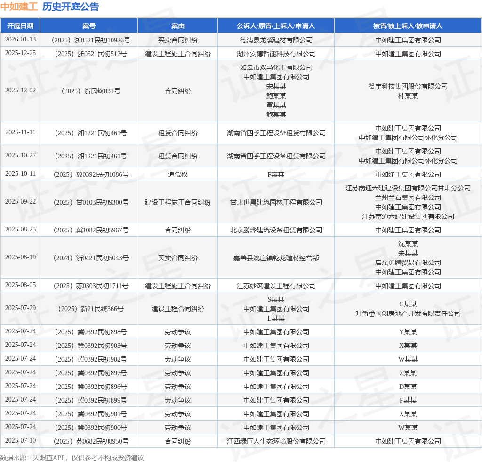
Task: Click defendant 兰州兰石集团有限公司
Action: click(x=408, y=198)
